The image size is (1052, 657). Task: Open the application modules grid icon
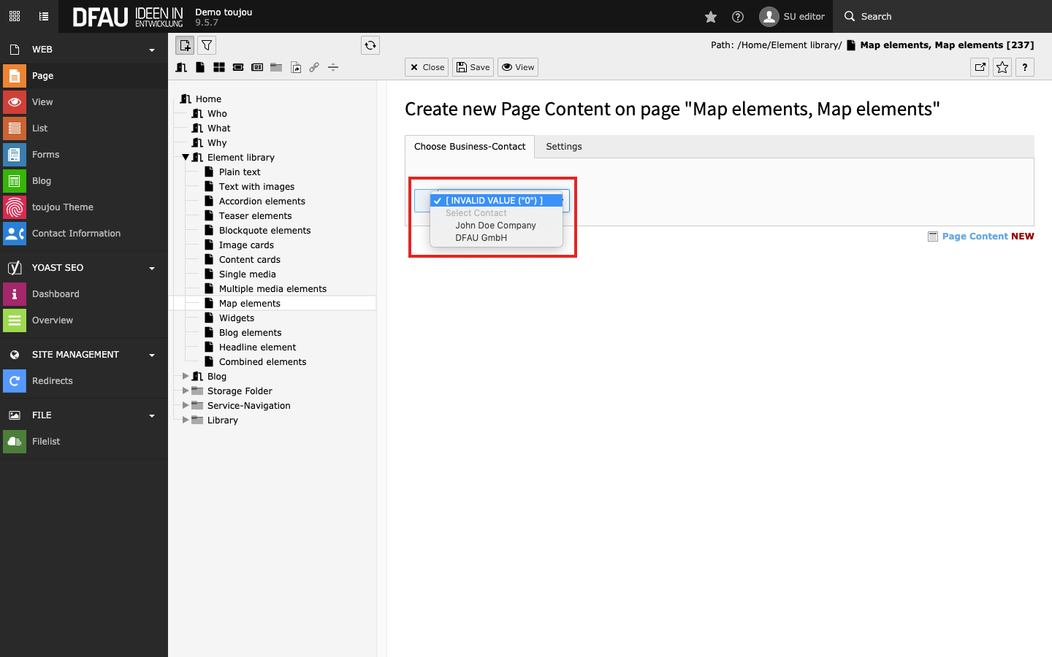[x=15, y=16]
